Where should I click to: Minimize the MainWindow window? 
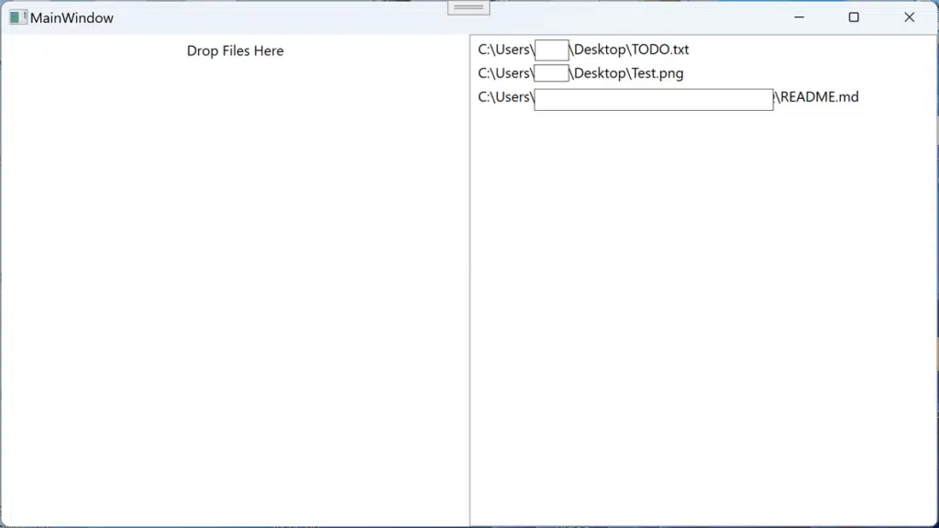(799, 17)
